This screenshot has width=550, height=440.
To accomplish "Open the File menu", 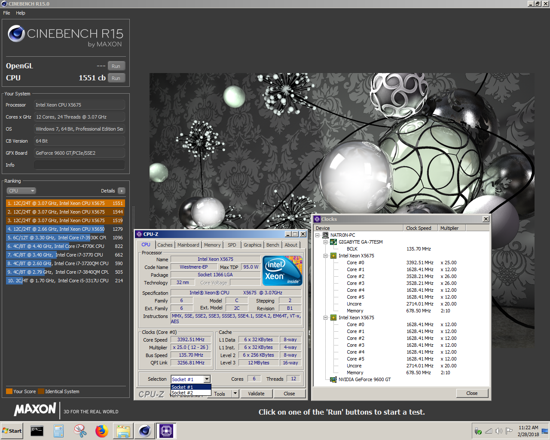I will [6, 13].
